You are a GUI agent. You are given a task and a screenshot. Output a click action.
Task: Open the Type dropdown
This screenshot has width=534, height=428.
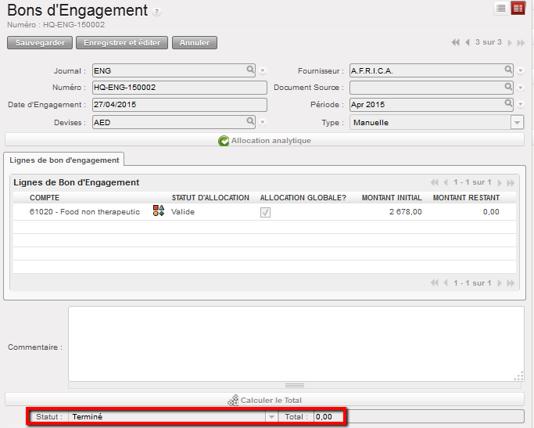pos(517,122)
